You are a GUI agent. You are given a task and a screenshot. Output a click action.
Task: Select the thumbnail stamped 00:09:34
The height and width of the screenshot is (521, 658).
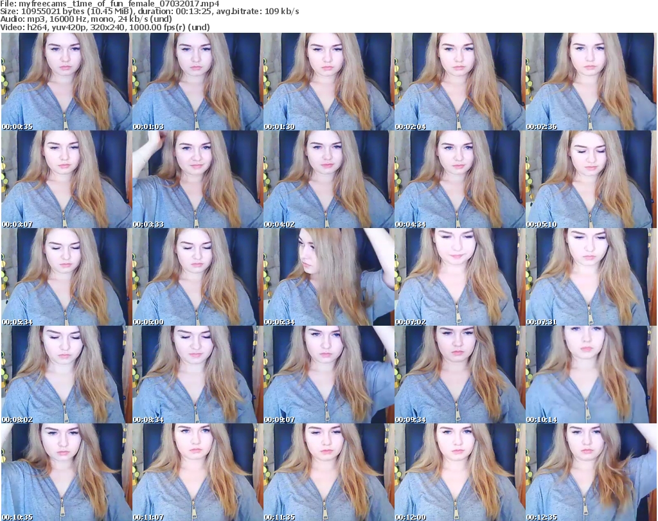coord(460,375)
